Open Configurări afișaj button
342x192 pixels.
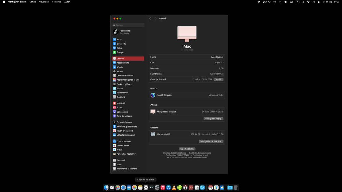click(213, 118)
